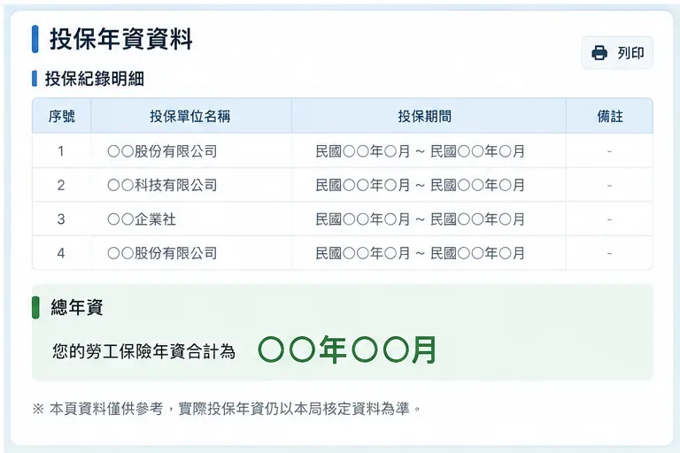
Task: Click row number 2 cell
Action: (61, 185)
